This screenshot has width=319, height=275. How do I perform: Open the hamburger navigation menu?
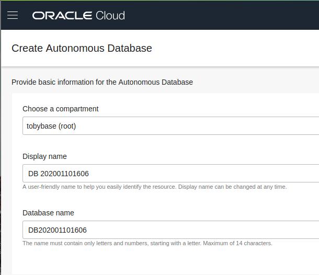pos(13,15)
